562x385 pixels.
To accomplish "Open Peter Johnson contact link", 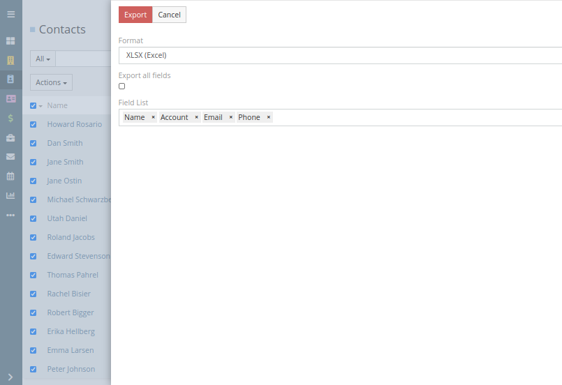I will (x=71, y=369).
